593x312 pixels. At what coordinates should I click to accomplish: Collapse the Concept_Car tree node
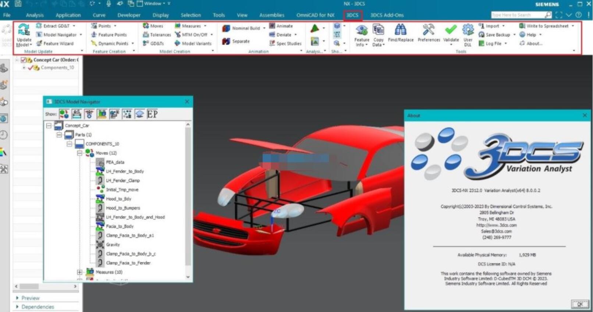[49, 125]
